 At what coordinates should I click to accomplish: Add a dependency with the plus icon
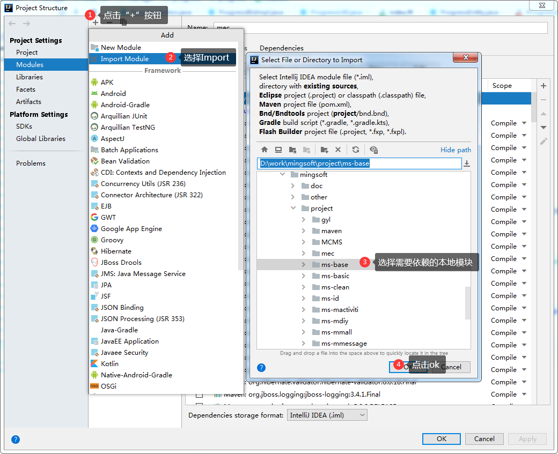coord(544,86)
